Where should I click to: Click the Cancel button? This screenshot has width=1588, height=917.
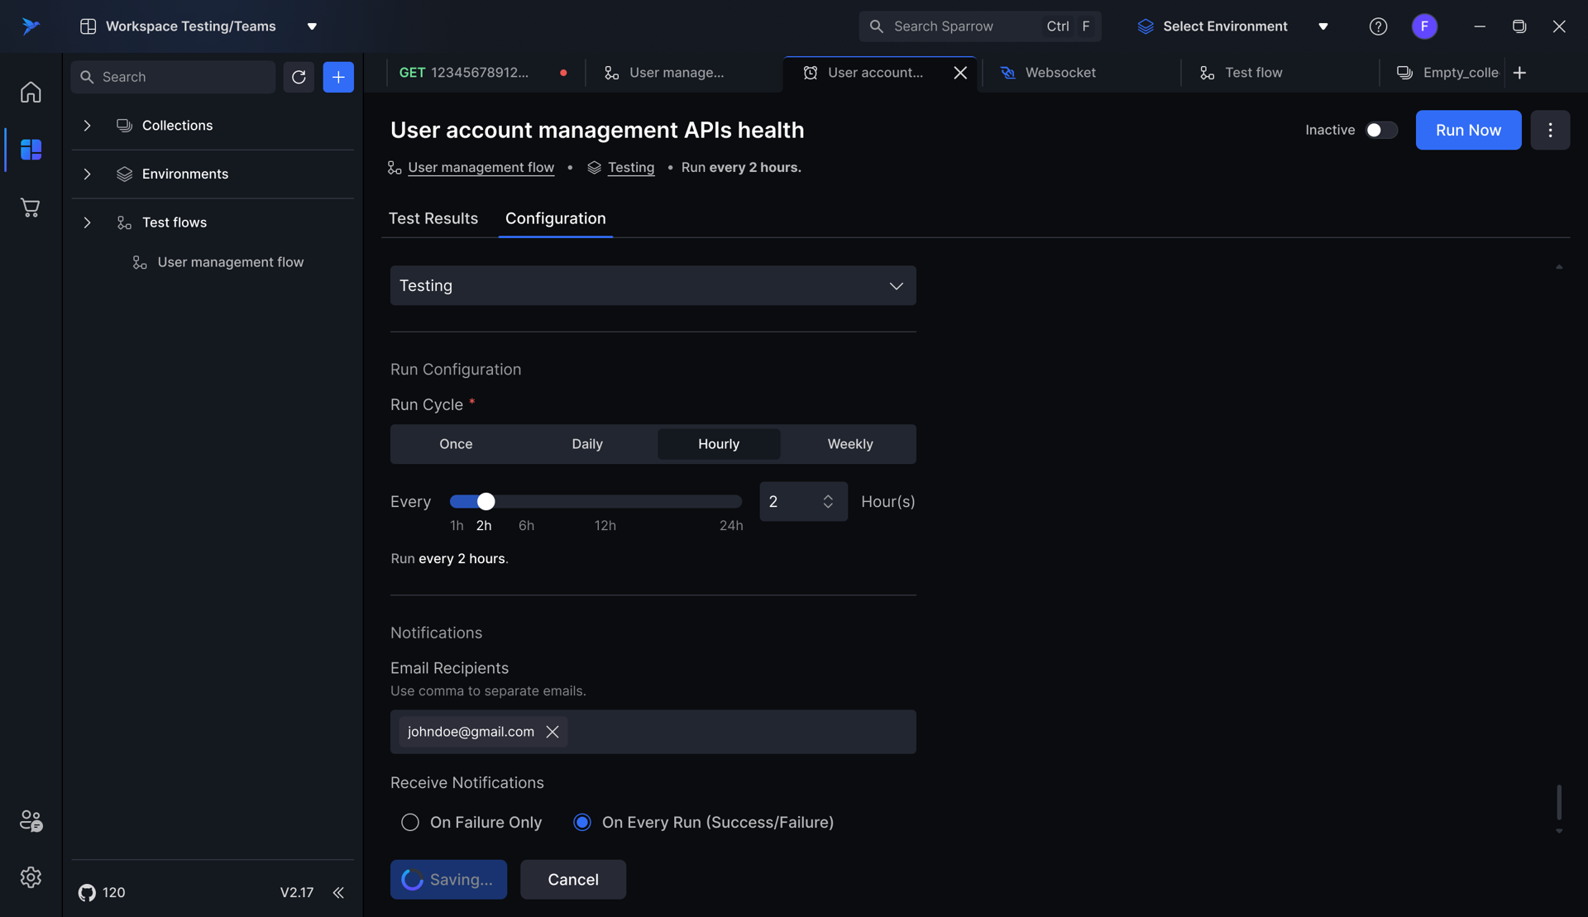coord(572,879)
